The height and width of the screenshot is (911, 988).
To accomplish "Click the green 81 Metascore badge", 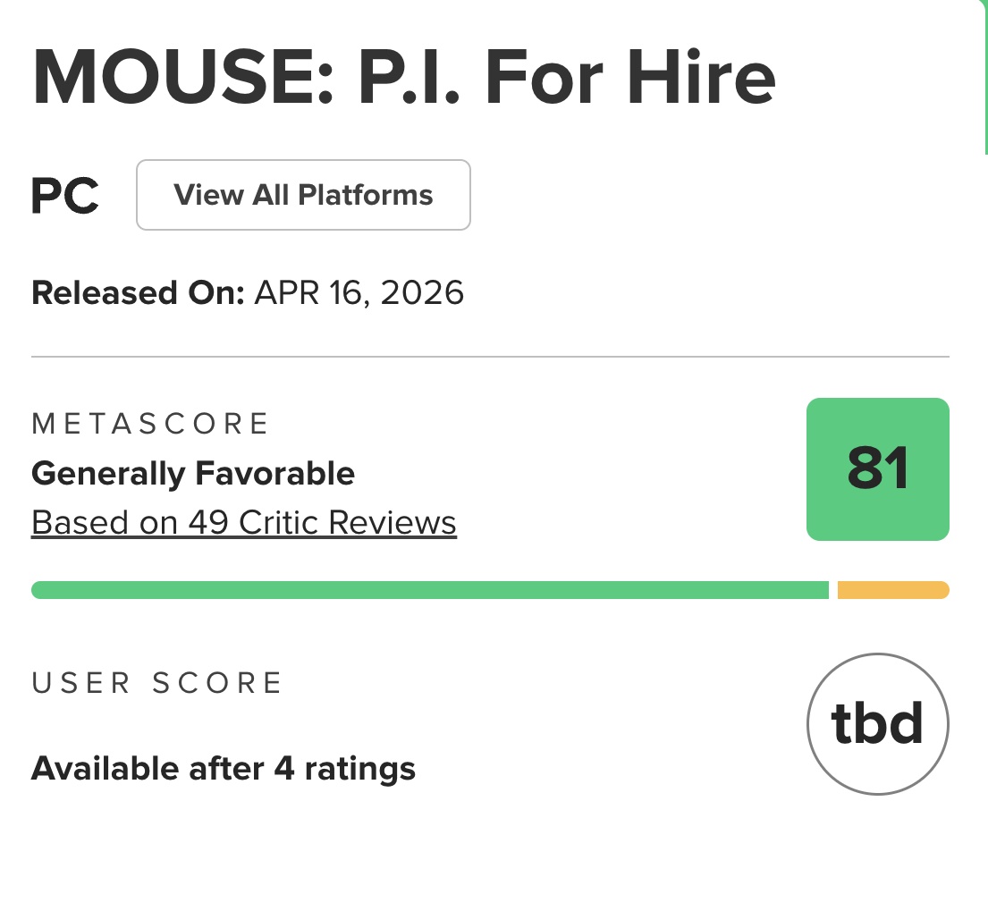I will [x=878, y=468].
